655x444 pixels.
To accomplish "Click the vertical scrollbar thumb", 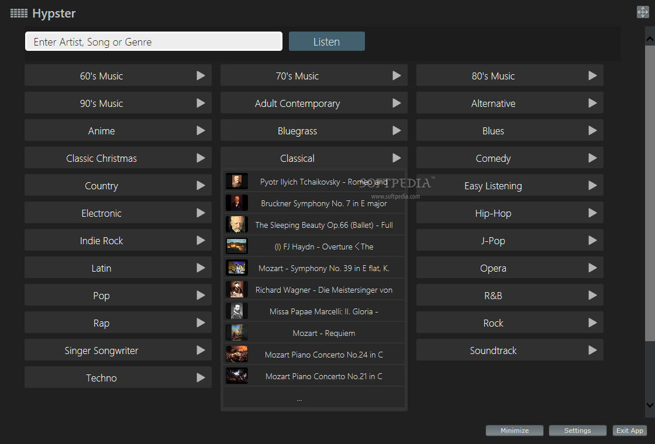I will (x=650, y=193).
